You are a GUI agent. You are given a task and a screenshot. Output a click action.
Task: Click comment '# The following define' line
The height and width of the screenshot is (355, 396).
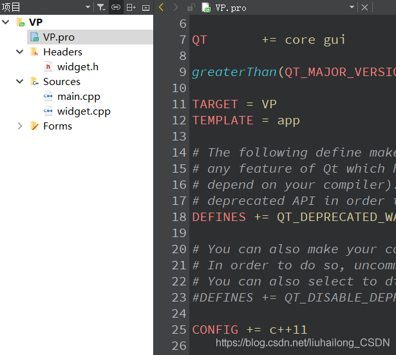[294, 153]
